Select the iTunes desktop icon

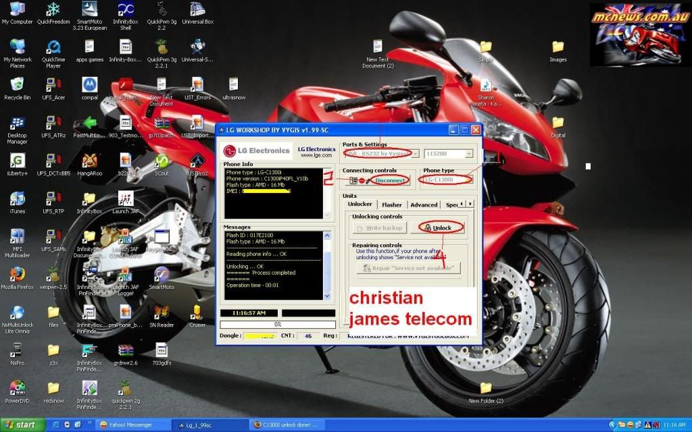[17, 202]
